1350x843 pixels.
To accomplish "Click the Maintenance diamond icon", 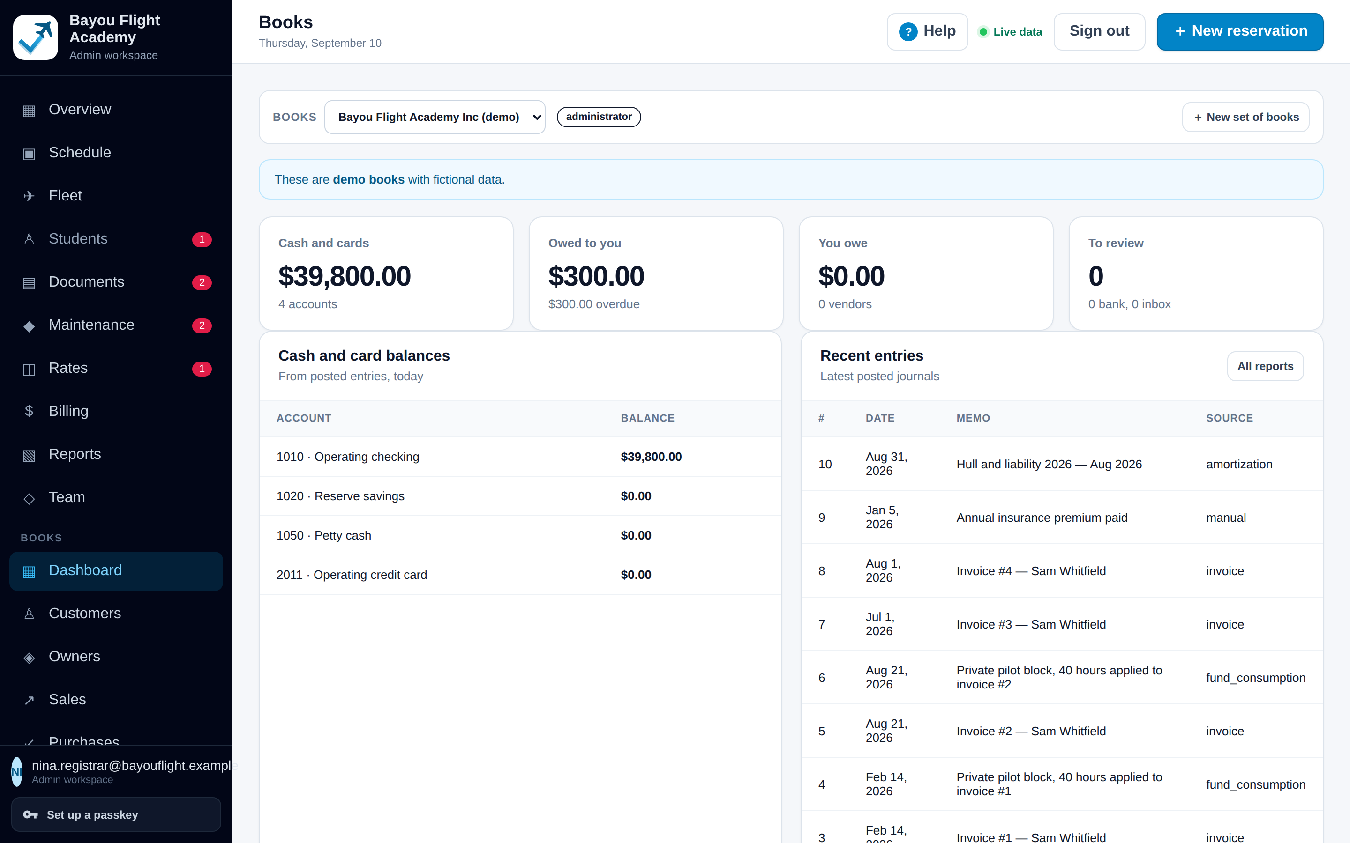I will coord(29,325).
